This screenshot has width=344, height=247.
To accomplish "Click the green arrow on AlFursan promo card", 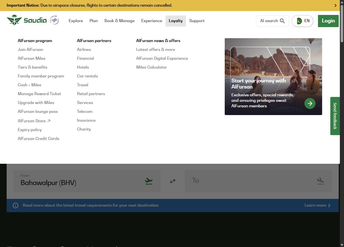I will [x=310, y=103].
